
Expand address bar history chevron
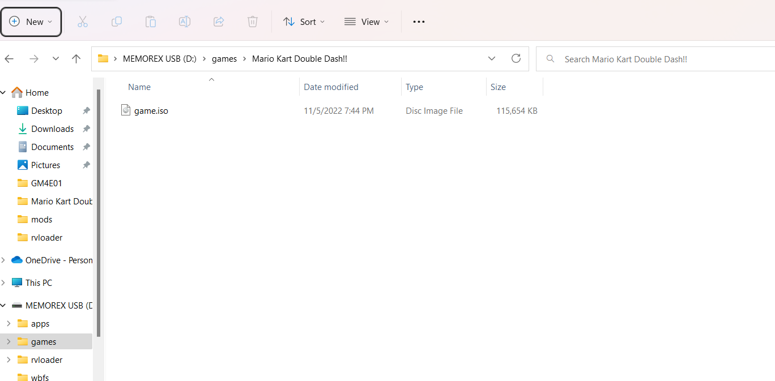coord(492,58)
